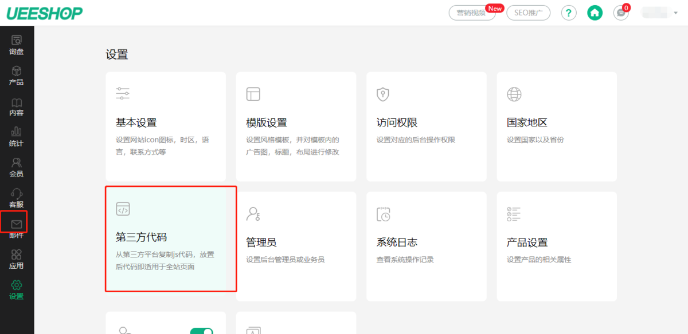Go to home via green house icon

point(595,13)
